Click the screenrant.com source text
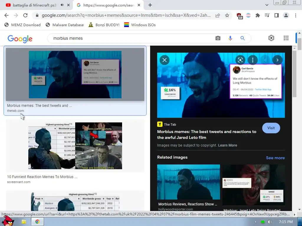Image resolution: width=302 pixels, height=226 pixels. point(19,182)
